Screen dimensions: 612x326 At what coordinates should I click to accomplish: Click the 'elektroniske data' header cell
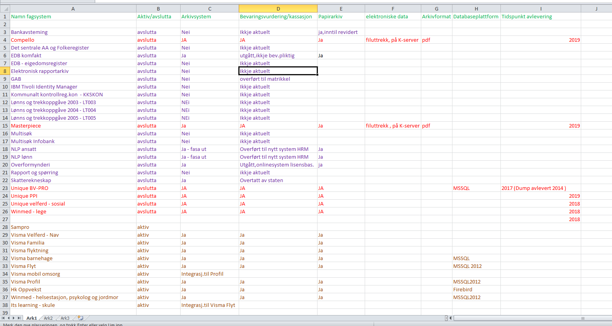click(x=393, y=16)
